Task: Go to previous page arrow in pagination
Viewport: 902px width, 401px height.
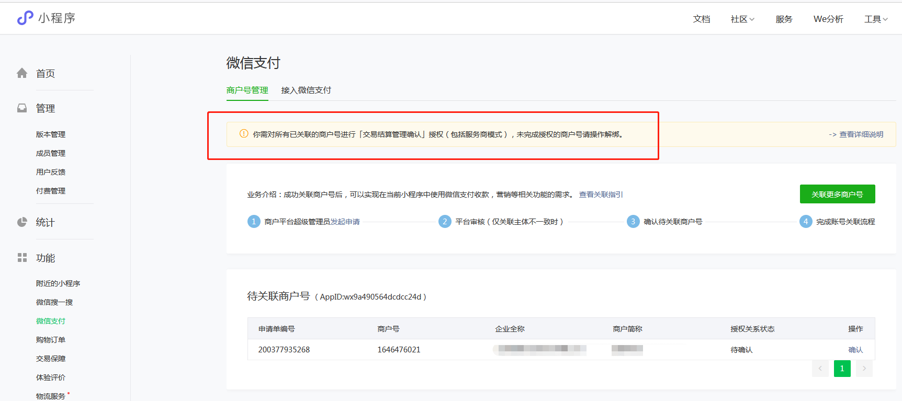Action: coord(820,369)
